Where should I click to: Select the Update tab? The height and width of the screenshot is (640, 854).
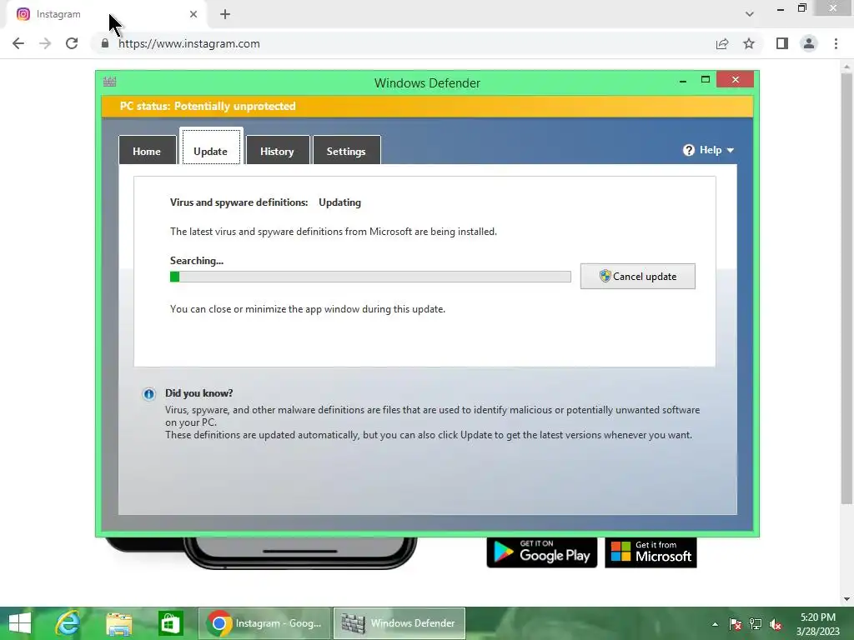tap(211, 147)
